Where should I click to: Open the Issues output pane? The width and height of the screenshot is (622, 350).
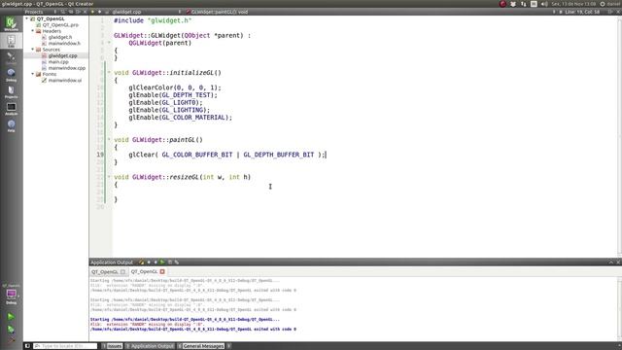[x=113, y=346]
